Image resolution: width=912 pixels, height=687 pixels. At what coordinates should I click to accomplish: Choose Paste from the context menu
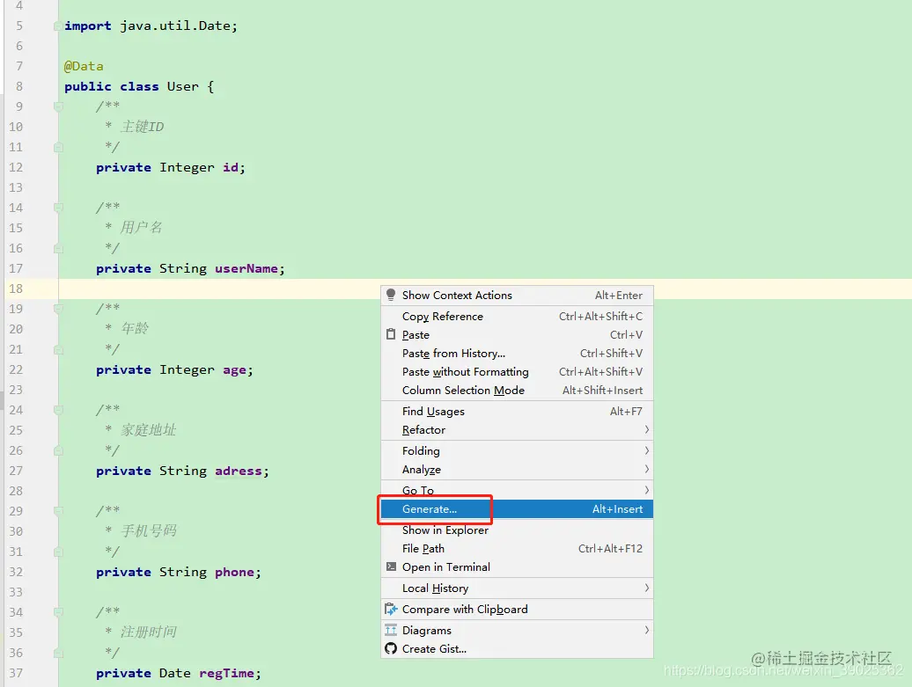(517, 335)
